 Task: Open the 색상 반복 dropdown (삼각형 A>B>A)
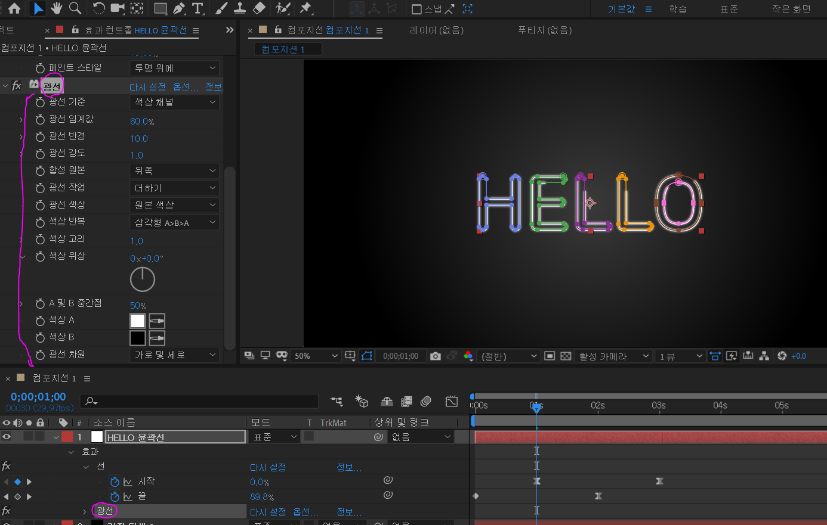(175, 222)
